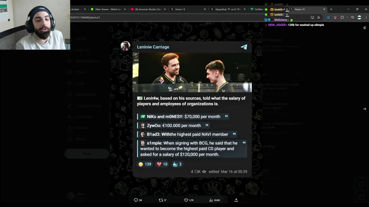The width and height of the screenshot is (369, 207).
Task: Click the install/cast icon in address bar
Action: click(312, 18)
